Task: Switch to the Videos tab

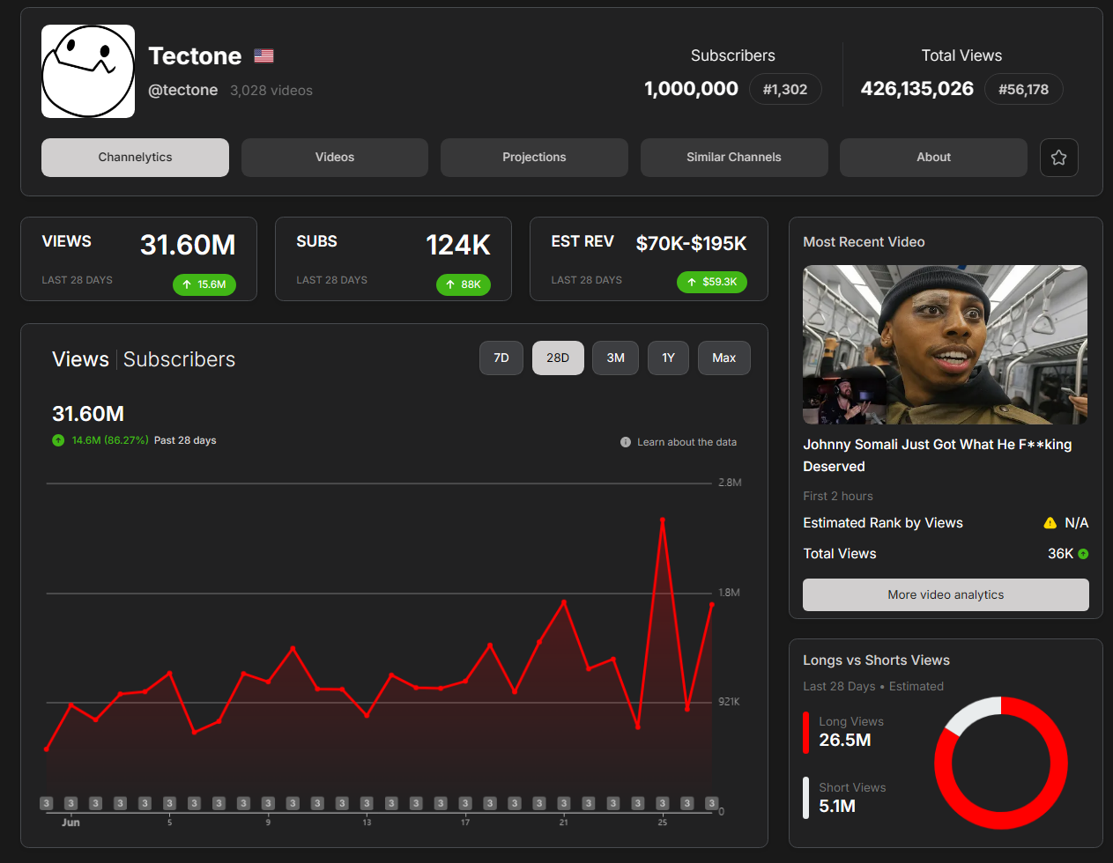Action: [x=335, y=158]
